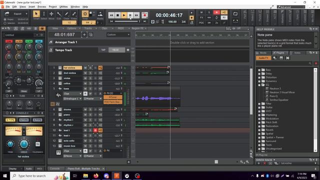The image size is (320, 180).
Task: Click the Marks icon
Action: [100, 14]
